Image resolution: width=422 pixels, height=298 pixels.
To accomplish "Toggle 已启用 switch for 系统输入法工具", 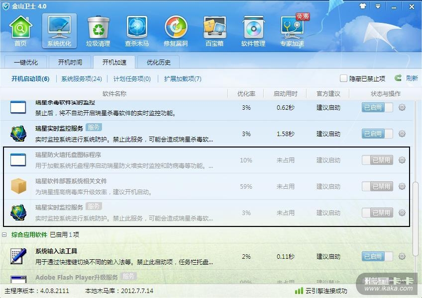I will click(377, 256).
